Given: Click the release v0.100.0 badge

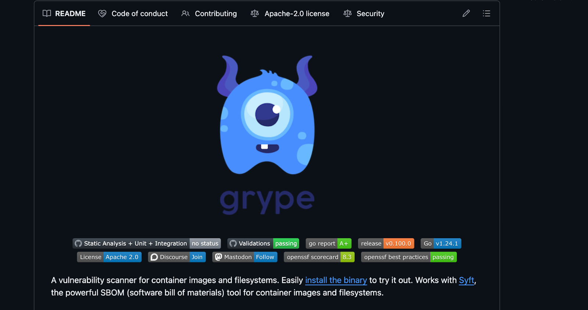Looking at the screenshot, I should (386, 244).
